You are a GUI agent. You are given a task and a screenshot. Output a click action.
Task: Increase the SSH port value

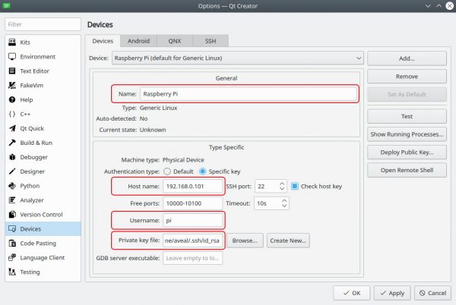click(x=282, y=184)
